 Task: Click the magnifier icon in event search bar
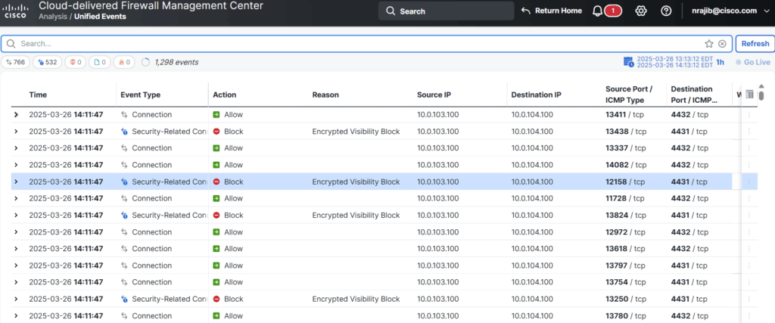[x=11, y=43]
